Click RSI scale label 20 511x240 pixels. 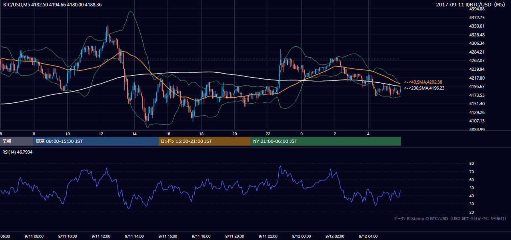click(x=471, y=212)
